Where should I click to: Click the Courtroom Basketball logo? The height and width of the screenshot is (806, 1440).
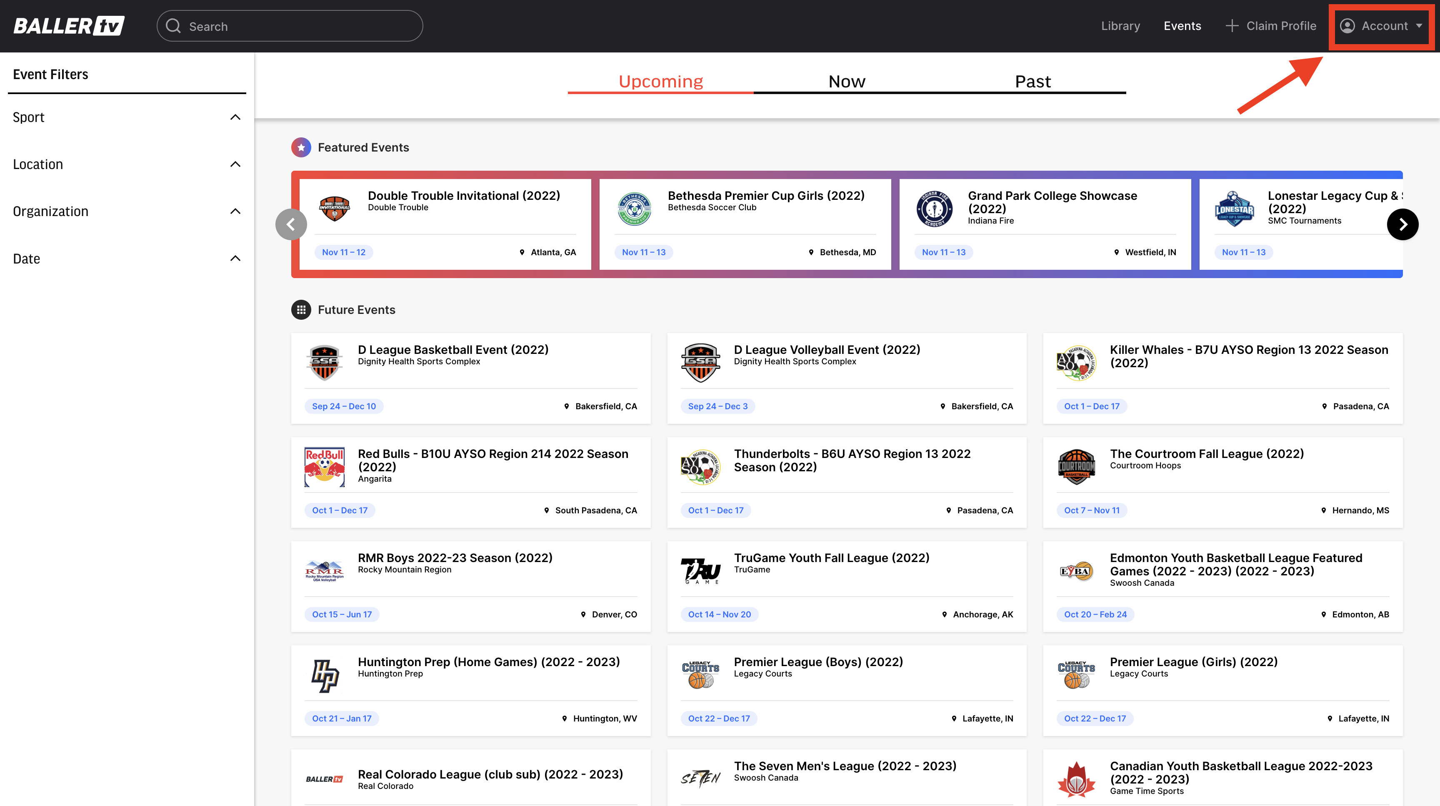(x=1076, y=467)
